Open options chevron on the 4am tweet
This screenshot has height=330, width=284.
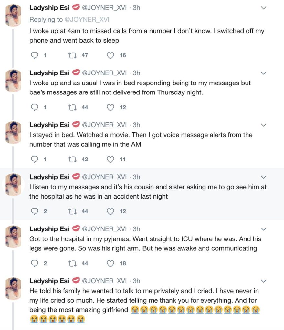(264, 8)
